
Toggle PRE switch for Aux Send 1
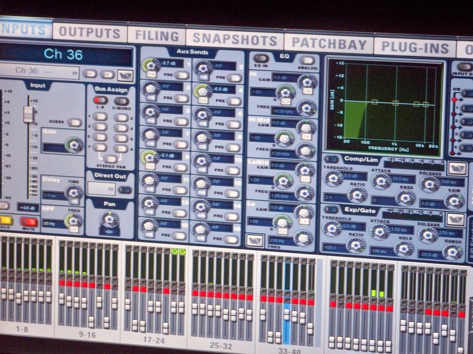(182, 75)
